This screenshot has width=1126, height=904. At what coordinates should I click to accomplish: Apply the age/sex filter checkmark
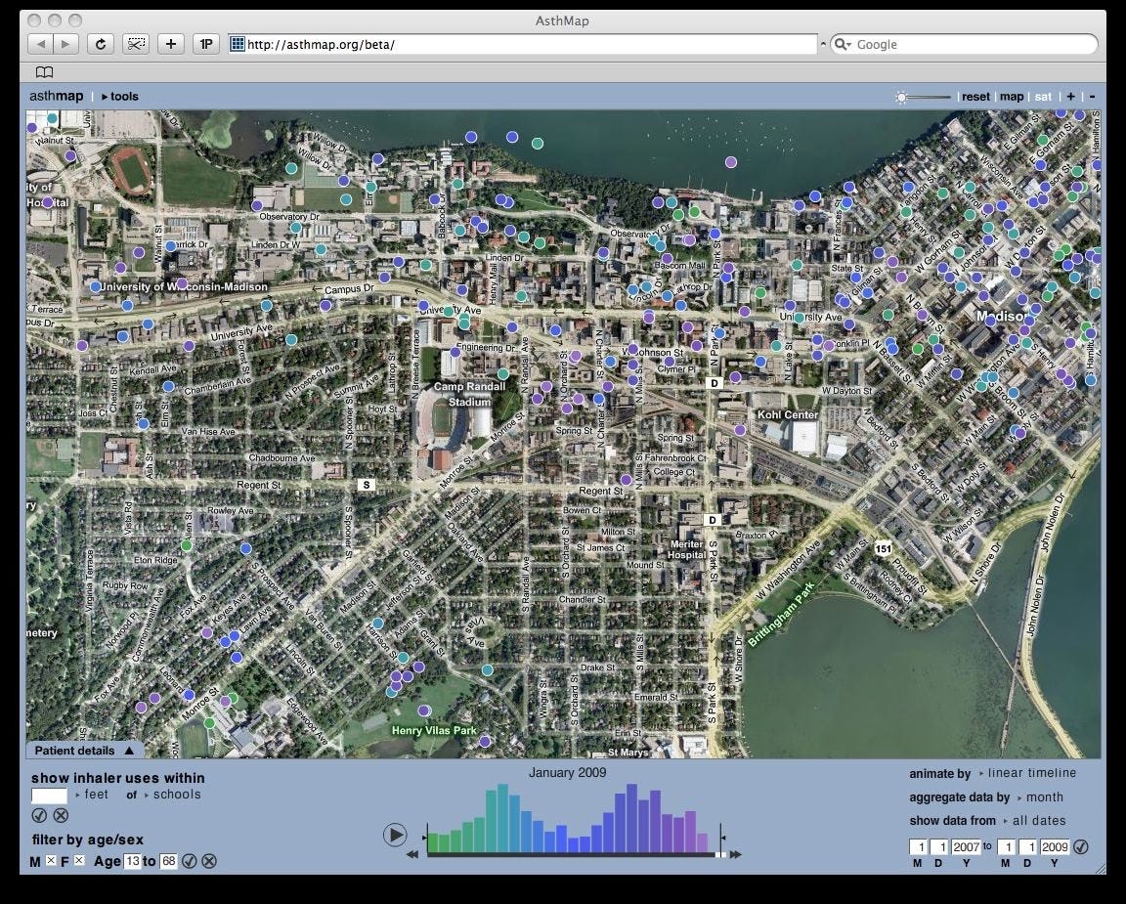coord(189,861)
